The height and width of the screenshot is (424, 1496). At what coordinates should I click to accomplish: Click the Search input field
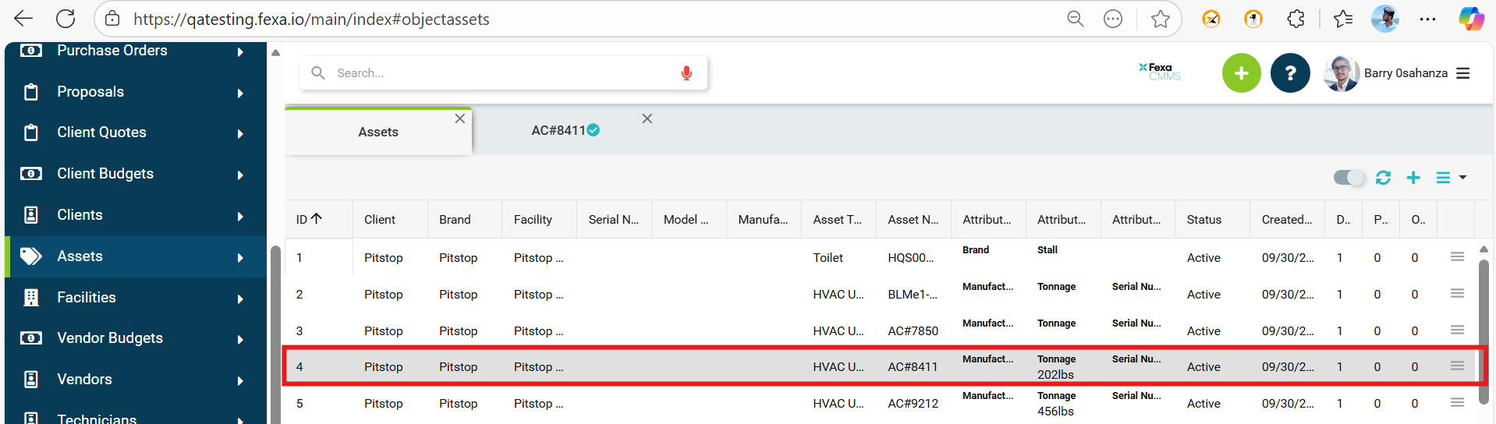499,73
